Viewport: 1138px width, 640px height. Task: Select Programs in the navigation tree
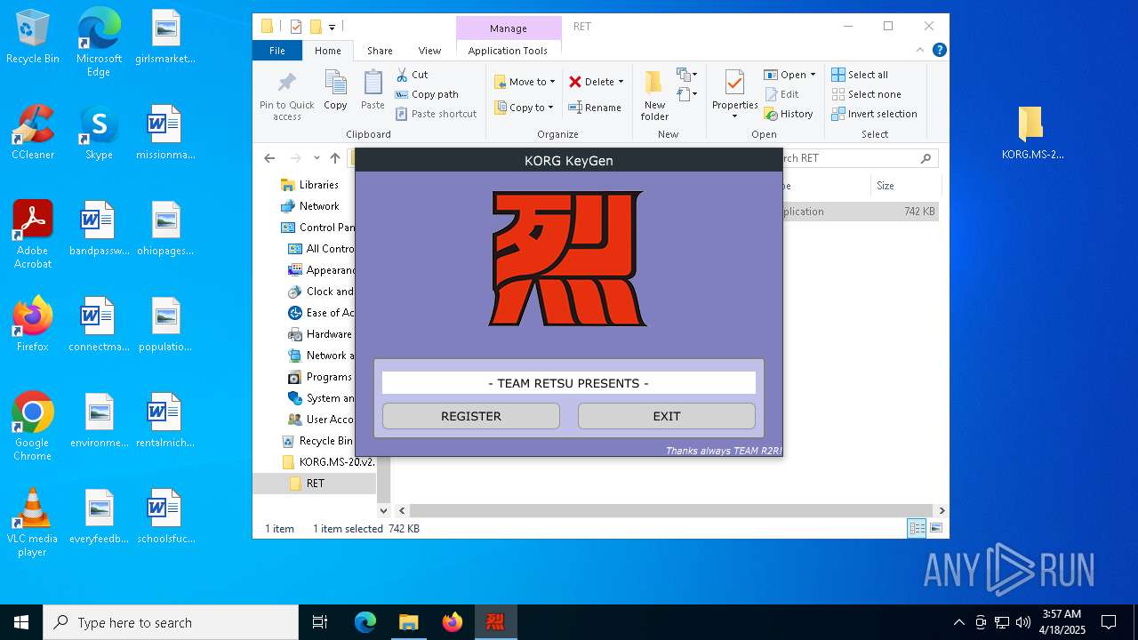[x=329, y=377]
